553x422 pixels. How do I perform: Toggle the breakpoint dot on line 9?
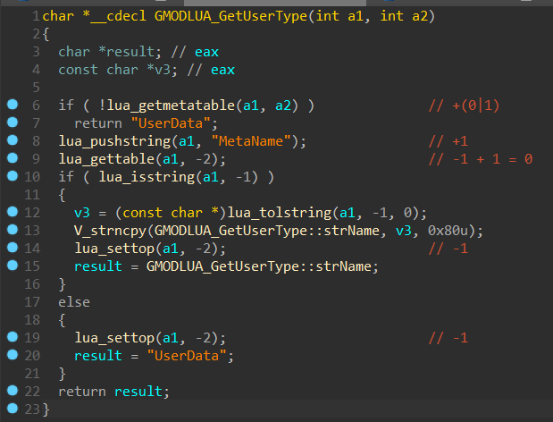tap(13, 157)
